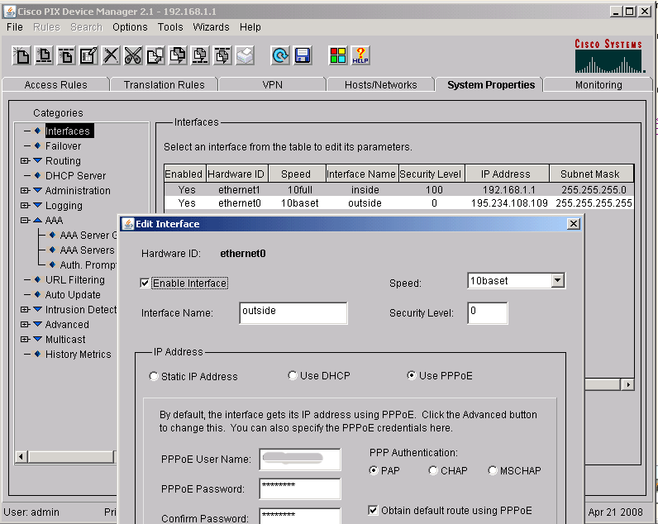
Task: Click the Paste toolbar icon
Action: click(178, 55)
